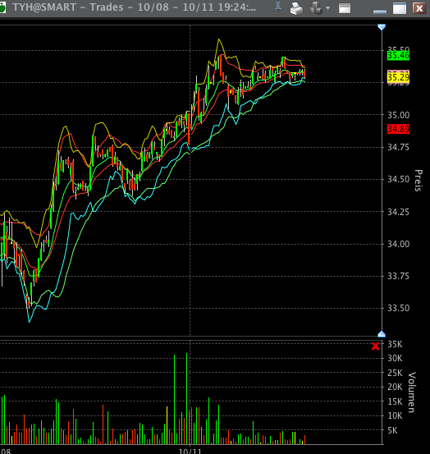Viewport: 430px width, 454px height.
Task: Click the bottom blue price-axis slider handle
Action: (382, 334)
